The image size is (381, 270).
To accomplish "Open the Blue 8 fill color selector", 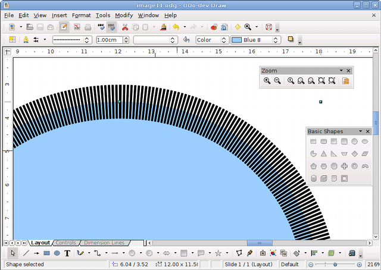I will click(x=254, y=40).
